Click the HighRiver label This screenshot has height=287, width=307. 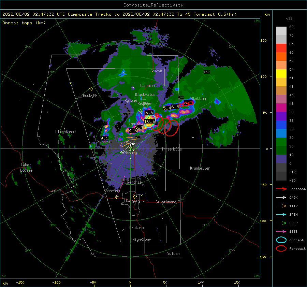(x=142, y=240)
